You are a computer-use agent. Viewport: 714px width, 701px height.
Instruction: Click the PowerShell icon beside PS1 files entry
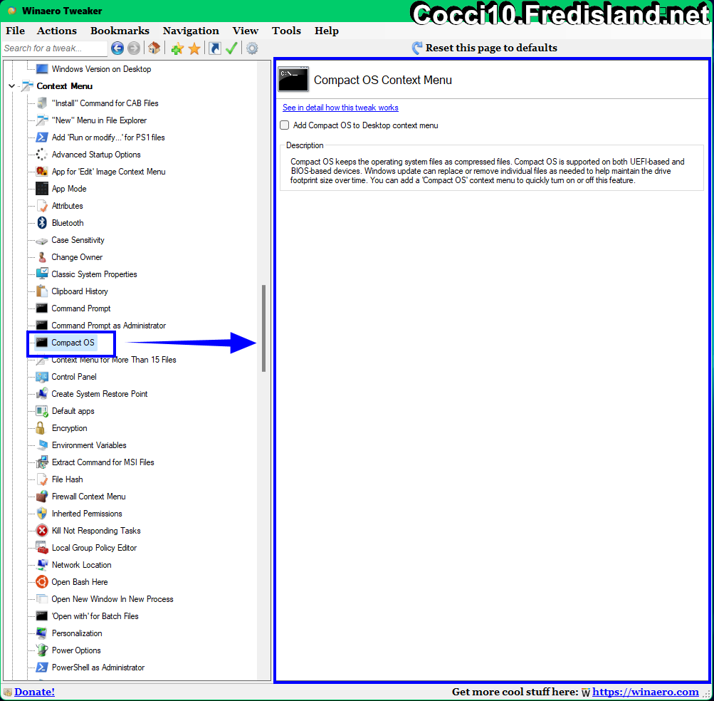tap(42, 137)
